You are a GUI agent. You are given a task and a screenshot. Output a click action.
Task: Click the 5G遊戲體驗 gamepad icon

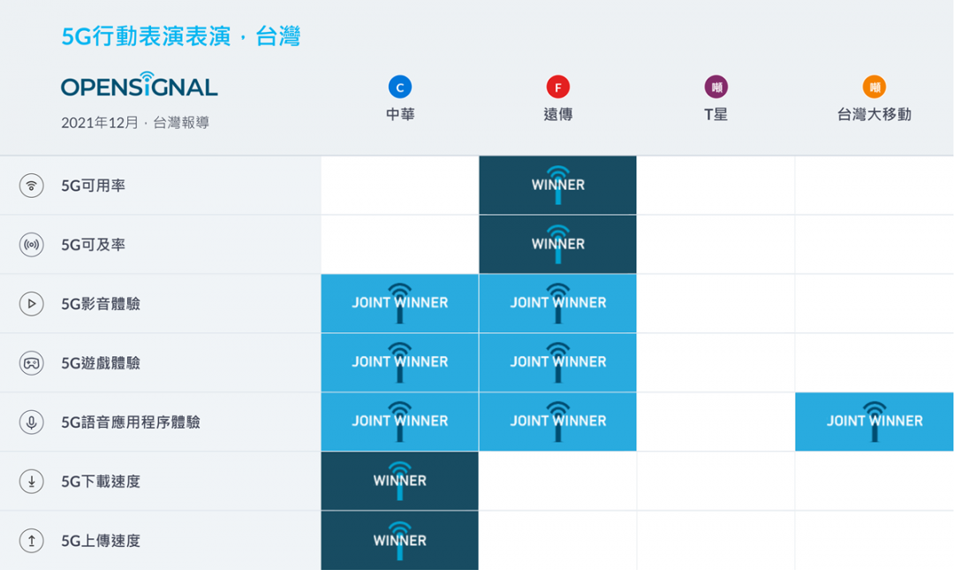[x=32, y=363]
